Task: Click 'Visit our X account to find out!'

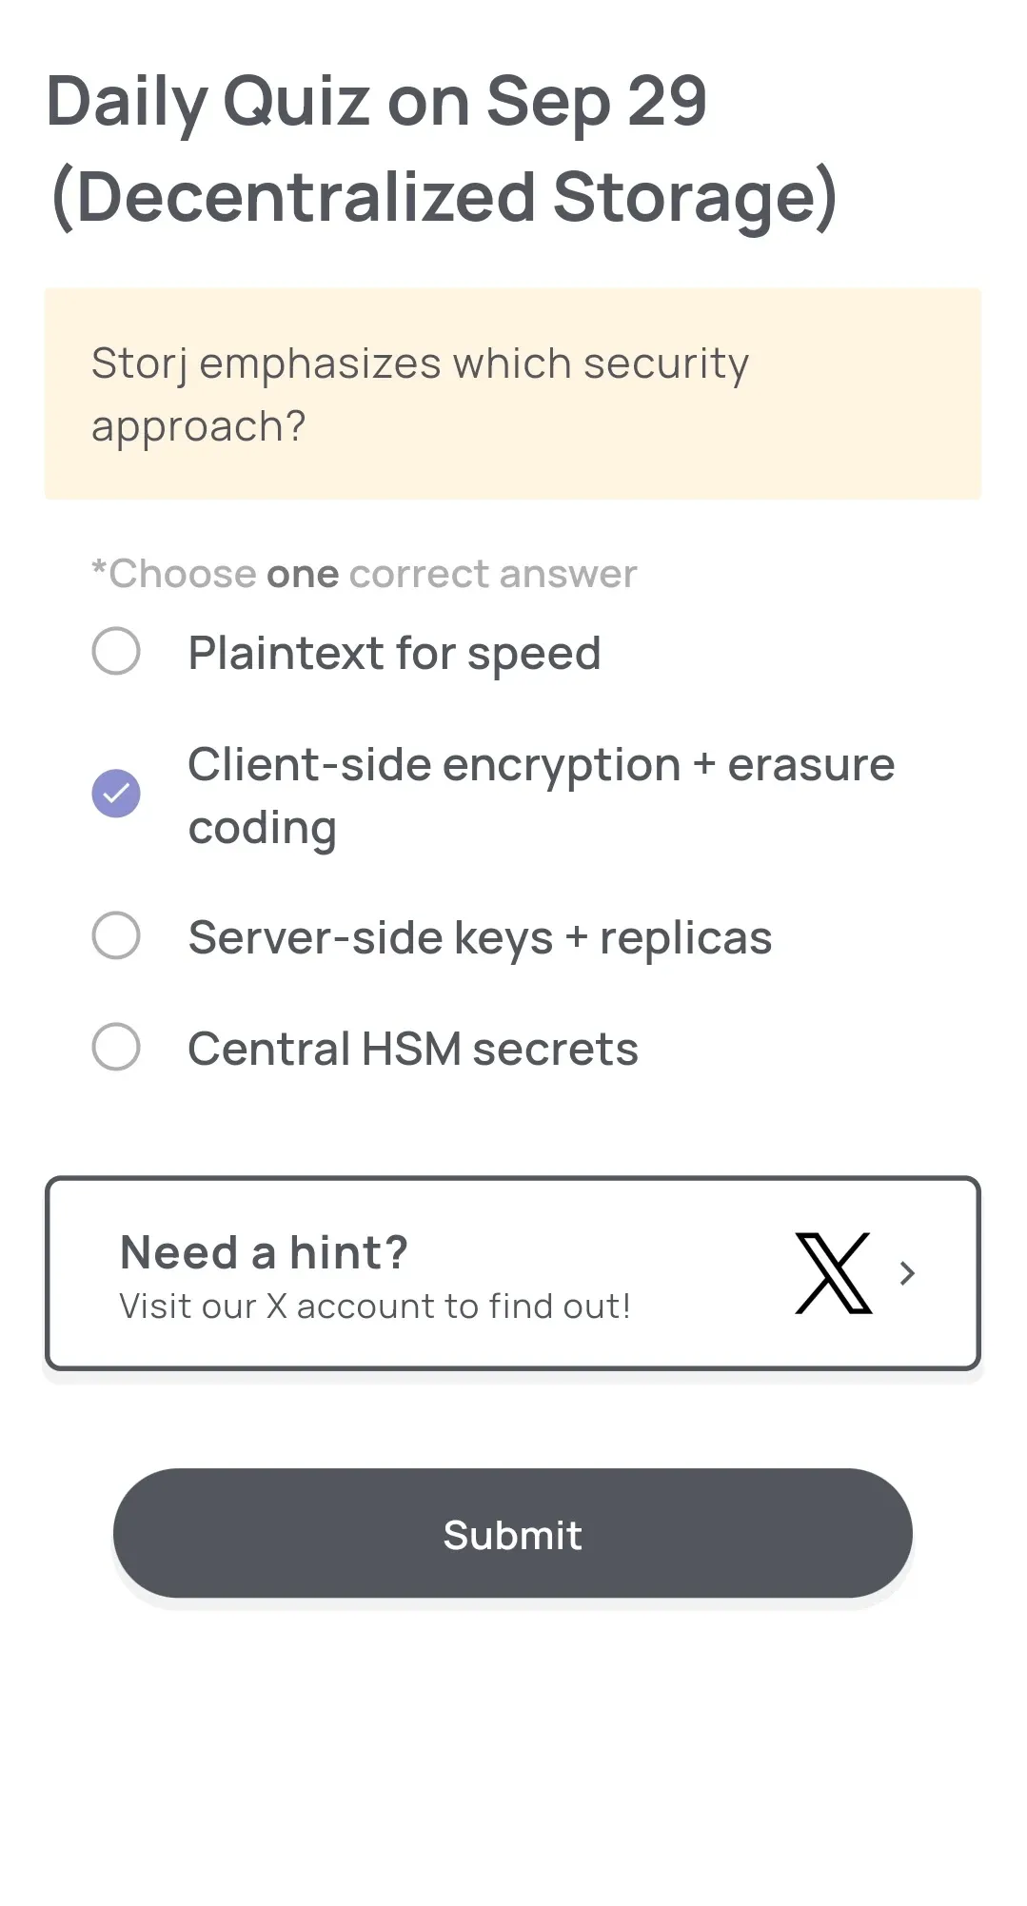Action: (x=376, y=1306)
